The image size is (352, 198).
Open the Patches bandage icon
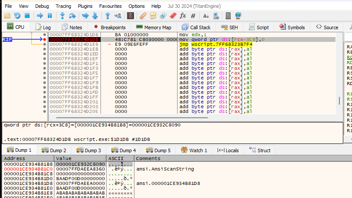pyautogui.click(x=143, y=16)
